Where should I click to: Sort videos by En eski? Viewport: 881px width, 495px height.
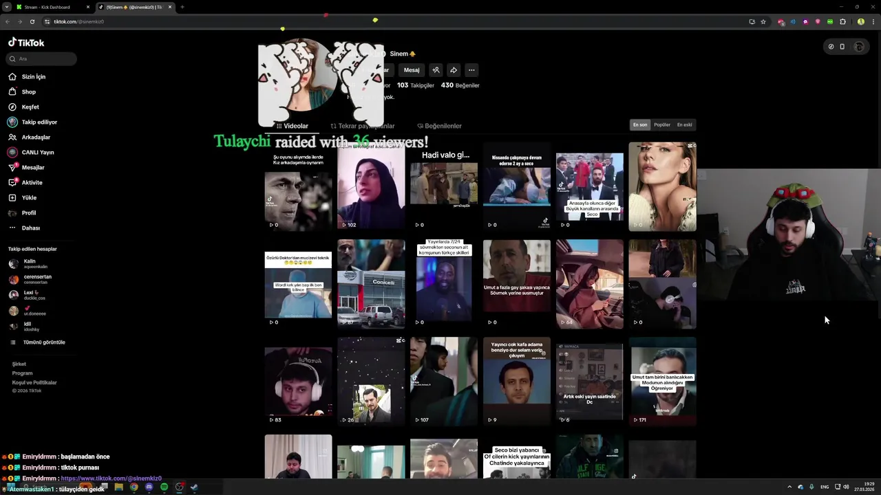pyautogui.click(x=684, y=125)
